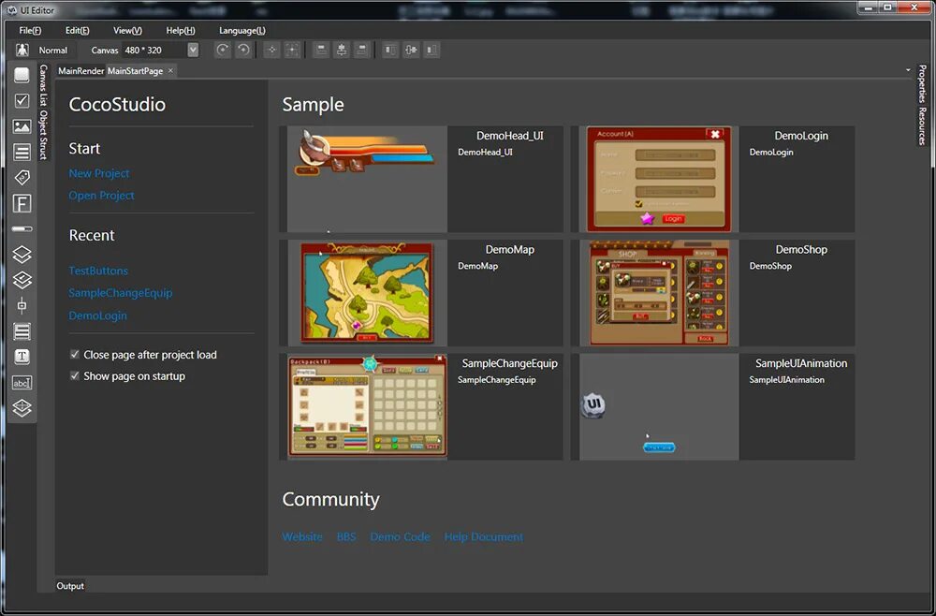Open the Properties side panel
This screenshot has width=936, height=616.
[922, 83]
